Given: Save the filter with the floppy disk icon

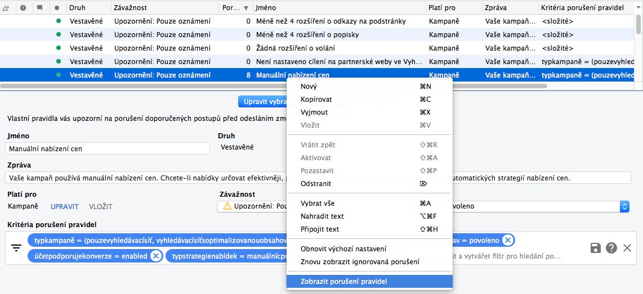Looking at the screenshot, I should (x=596, y=248).
